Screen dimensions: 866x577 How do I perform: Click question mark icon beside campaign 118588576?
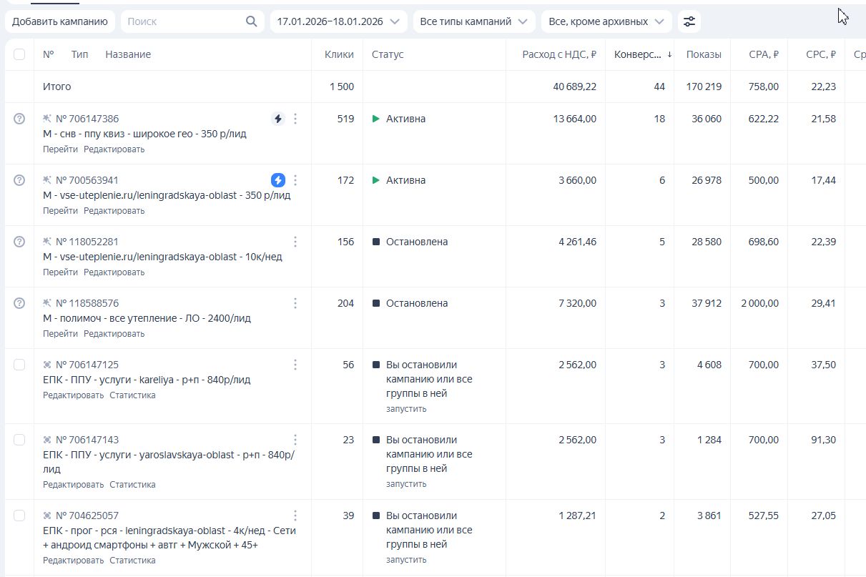click(19, 303)
